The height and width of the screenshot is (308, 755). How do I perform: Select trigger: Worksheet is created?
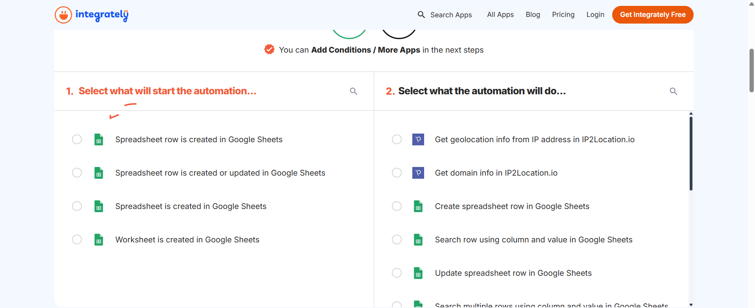77,240
